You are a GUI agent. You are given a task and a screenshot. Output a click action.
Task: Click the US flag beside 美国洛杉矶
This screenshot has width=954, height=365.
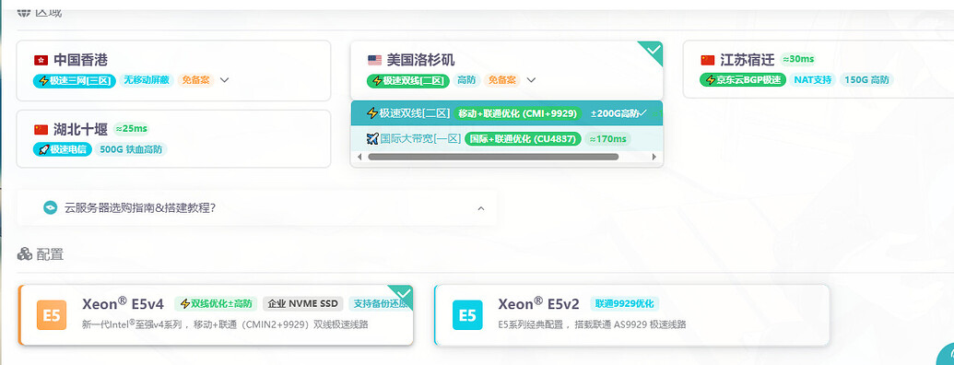point(374,60)
